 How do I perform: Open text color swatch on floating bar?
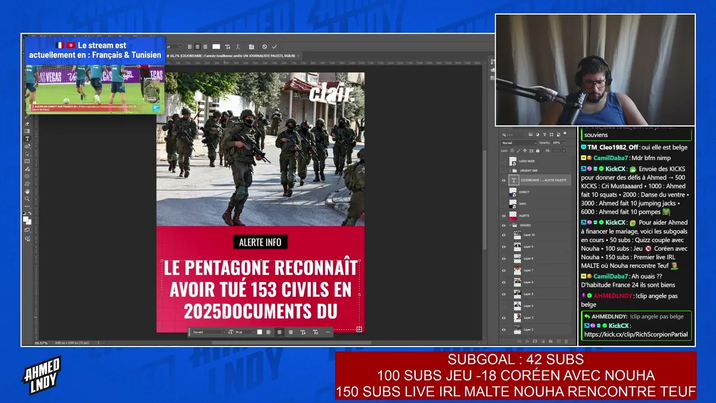[260, 332]
